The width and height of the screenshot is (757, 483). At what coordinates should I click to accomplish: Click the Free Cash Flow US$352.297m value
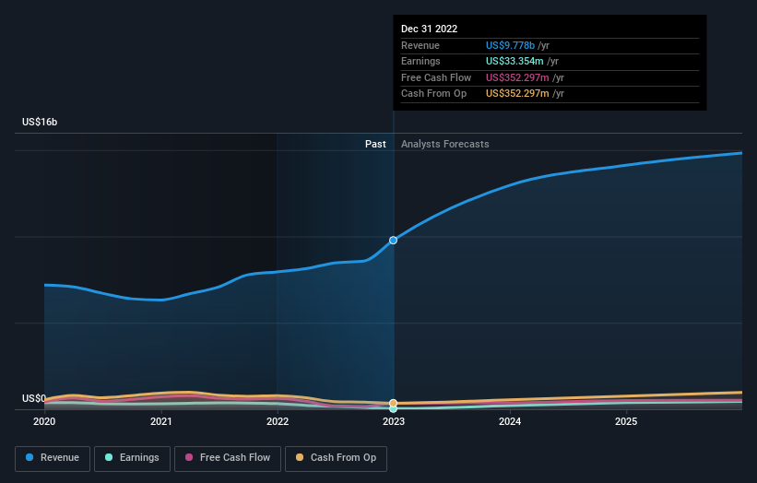517,77
